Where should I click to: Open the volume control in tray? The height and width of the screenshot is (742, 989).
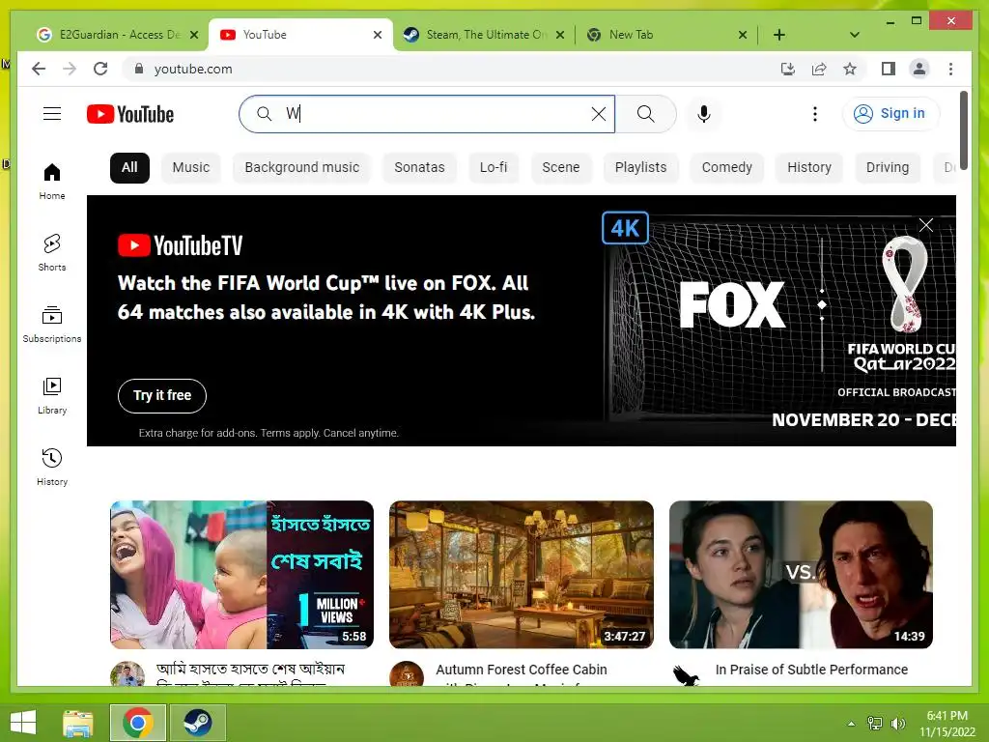[897, 723]
